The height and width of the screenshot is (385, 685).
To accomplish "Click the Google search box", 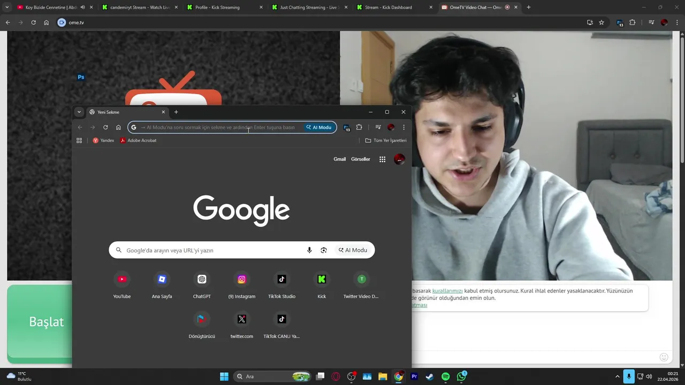I will pos(242,250).
